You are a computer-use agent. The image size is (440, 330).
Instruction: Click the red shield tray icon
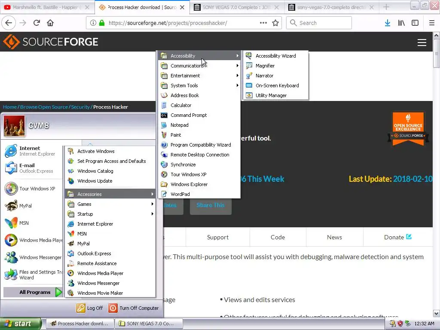[400, 324]
